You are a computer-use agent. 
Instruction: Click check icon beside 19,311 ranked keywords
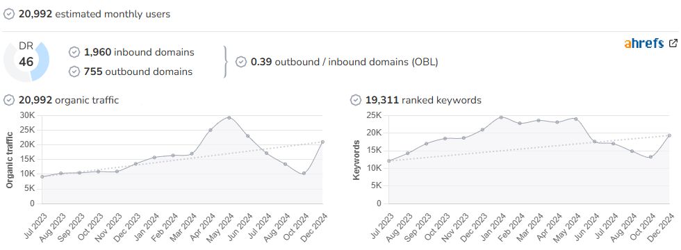pos(355,100)
